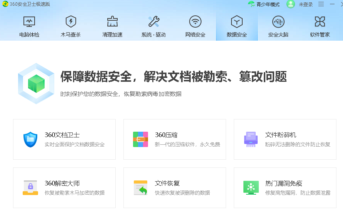
Task: Click the 360安全卫士极速版 window title
Action: (x=30, y=4)
